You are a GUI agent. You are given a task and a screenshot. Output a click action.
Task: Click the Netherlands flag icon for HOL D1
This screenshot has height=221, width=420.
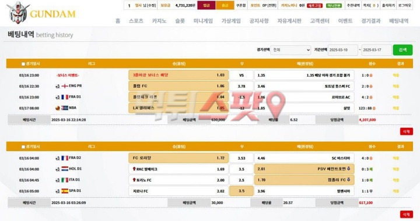[65, 169]
